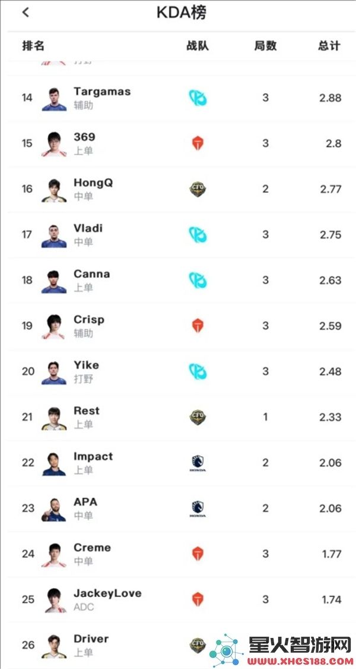Sort by the 总计 column header
The width and height of the screenshot is (356, 669).
pyautogui.click(x=329, y=46)
